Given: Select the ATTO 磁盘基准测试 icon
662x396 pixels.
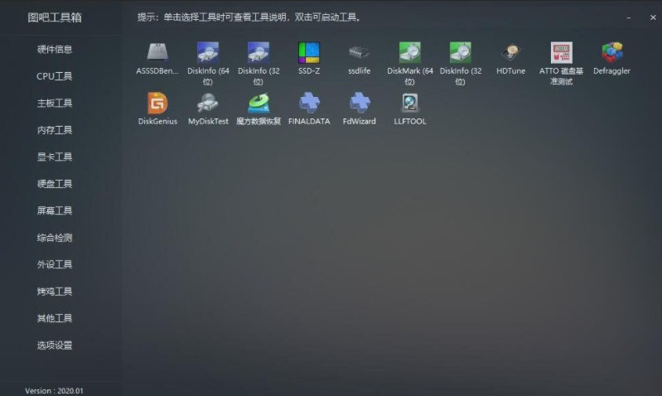Looking at the screenshot, I should [561, 53].
